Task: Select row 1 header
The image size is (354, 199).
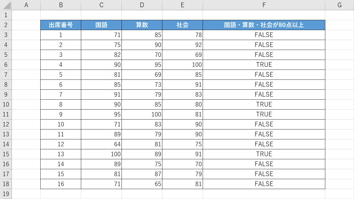Action: pyautogui.click(x=6, y=15)
